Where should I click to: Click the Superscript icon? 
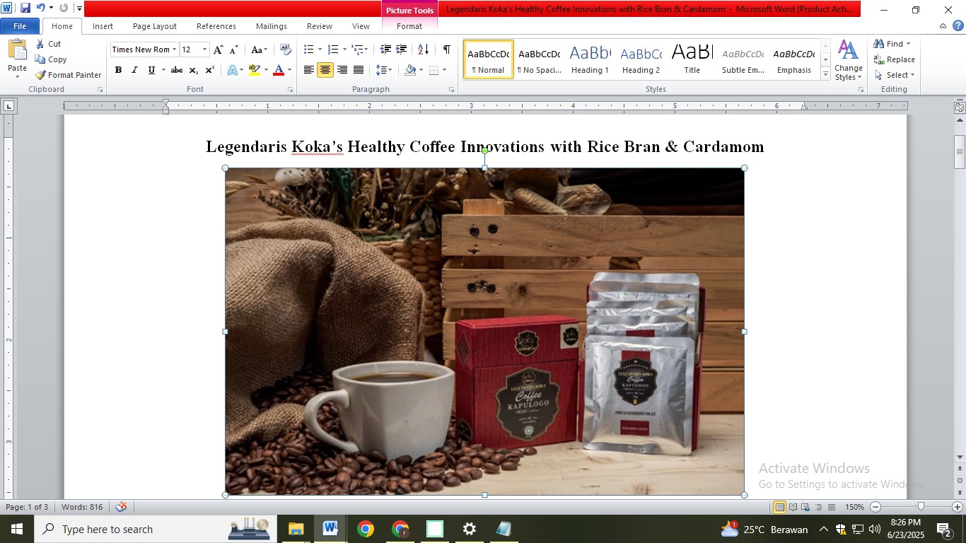pos(210,70)
